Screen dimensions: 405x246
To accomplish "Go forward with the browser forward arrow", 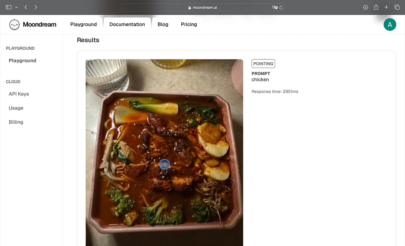I will 36,7.
